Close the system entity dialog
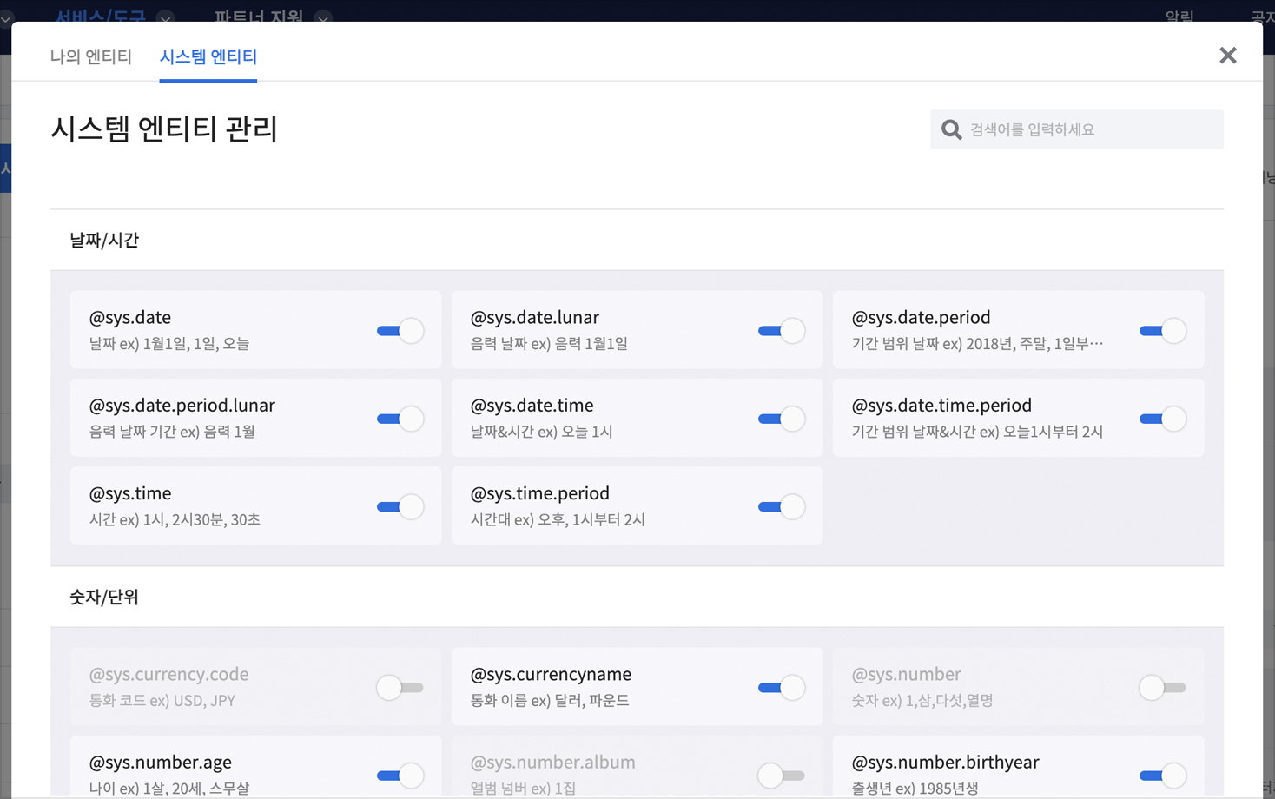 tap(1227, 56)
